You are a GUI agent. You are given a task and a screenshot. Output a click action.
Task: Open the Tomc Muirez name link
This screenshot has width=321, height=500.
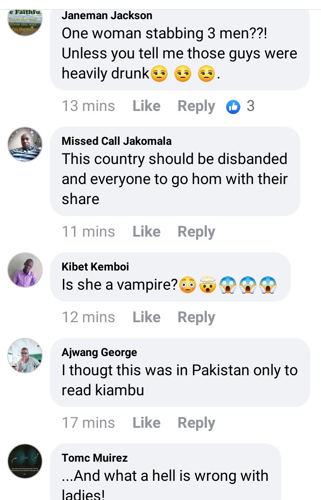tap(95, 458)
